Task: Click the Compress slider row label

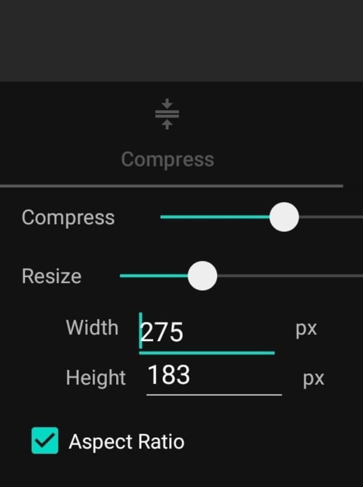Action: click(68, 218)
